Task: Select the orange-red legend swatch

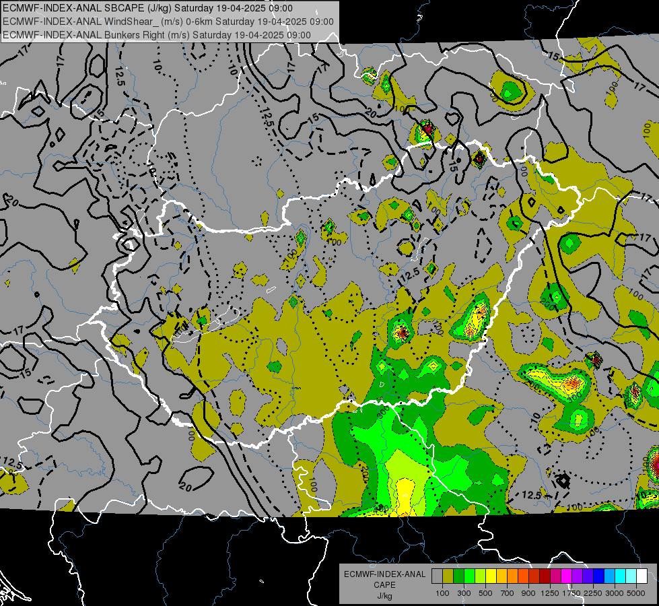Action: [x=523, y=576]
